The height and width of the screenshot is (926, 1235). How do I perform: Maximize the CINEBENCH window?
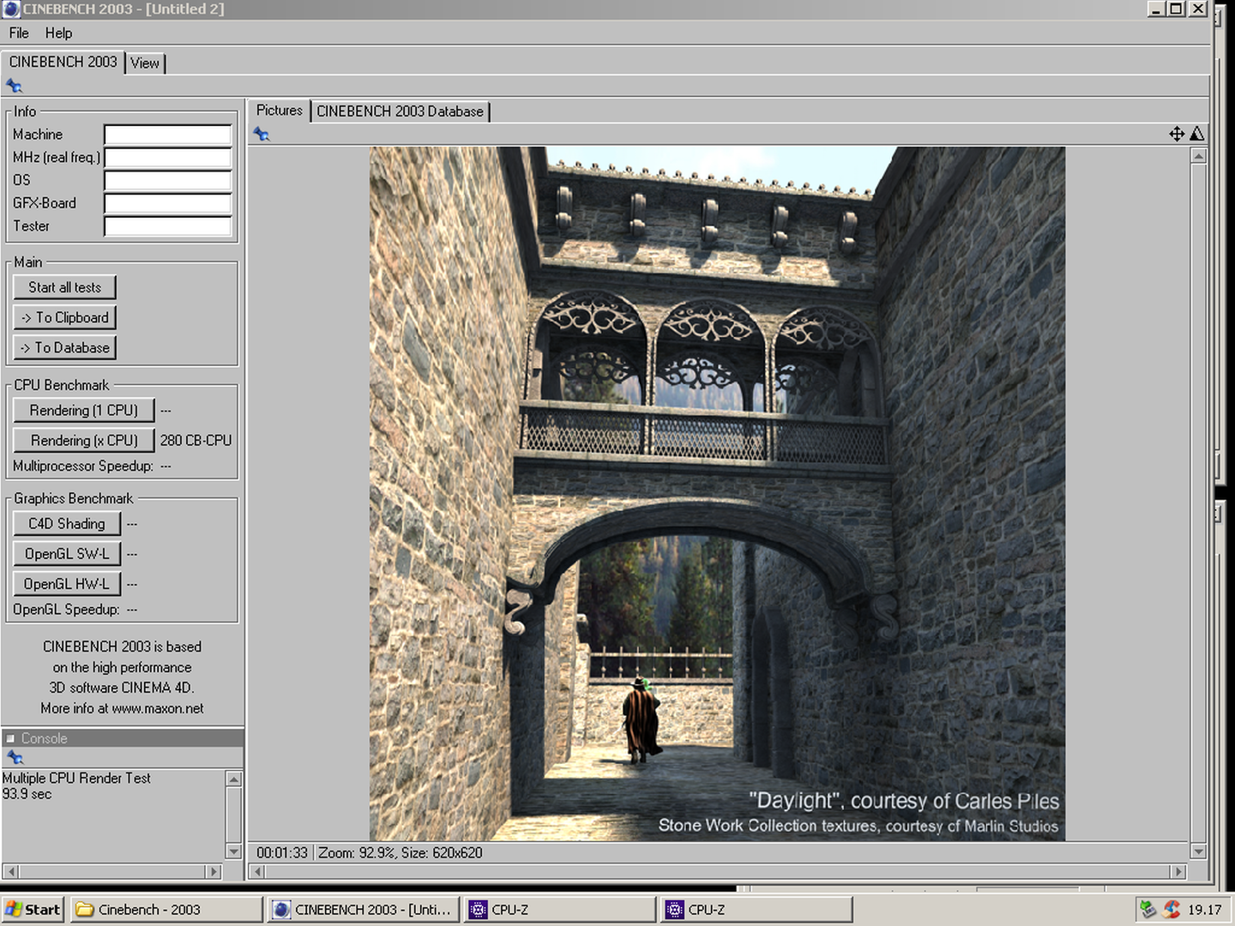[x=1177, y=9]
